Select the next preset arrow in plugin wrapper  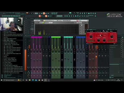point(114,30)
